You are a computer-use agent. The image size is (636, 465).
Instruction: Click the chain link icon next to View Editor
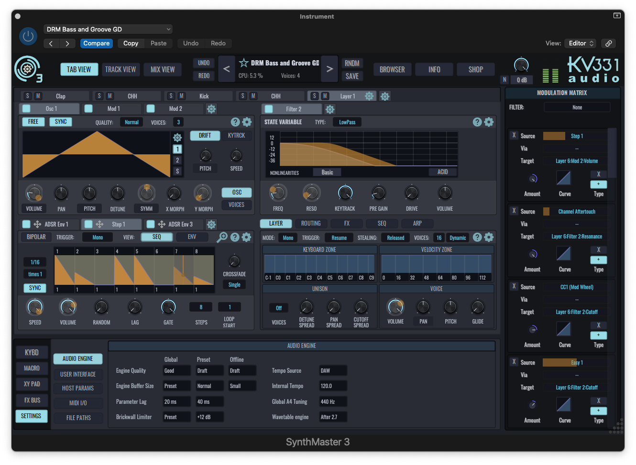608,43
